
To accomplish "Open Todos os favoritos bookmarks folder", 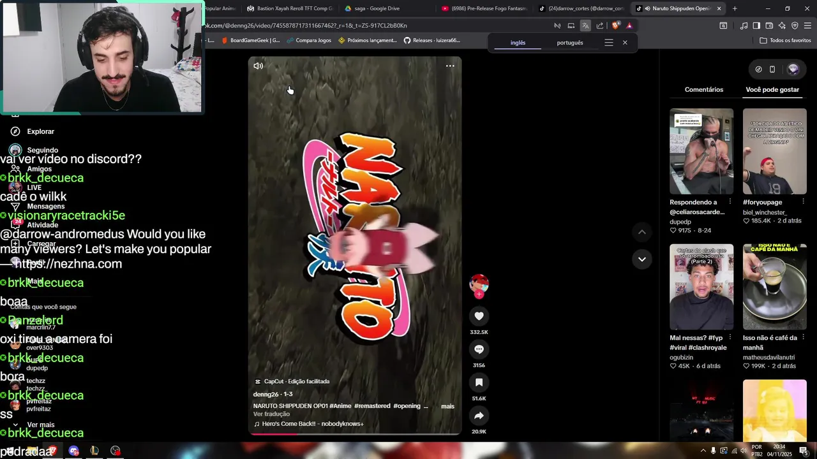I will click(x=785, y=40).
